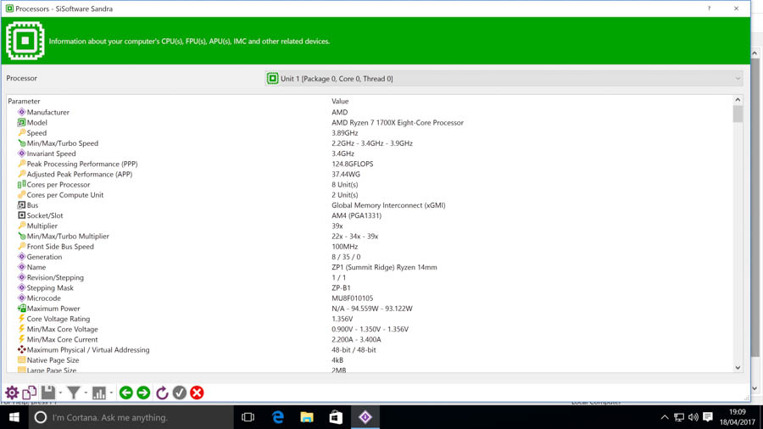Click the AM4 (PGA1331) socket value
763x429 pixels.
click(357, 215)
